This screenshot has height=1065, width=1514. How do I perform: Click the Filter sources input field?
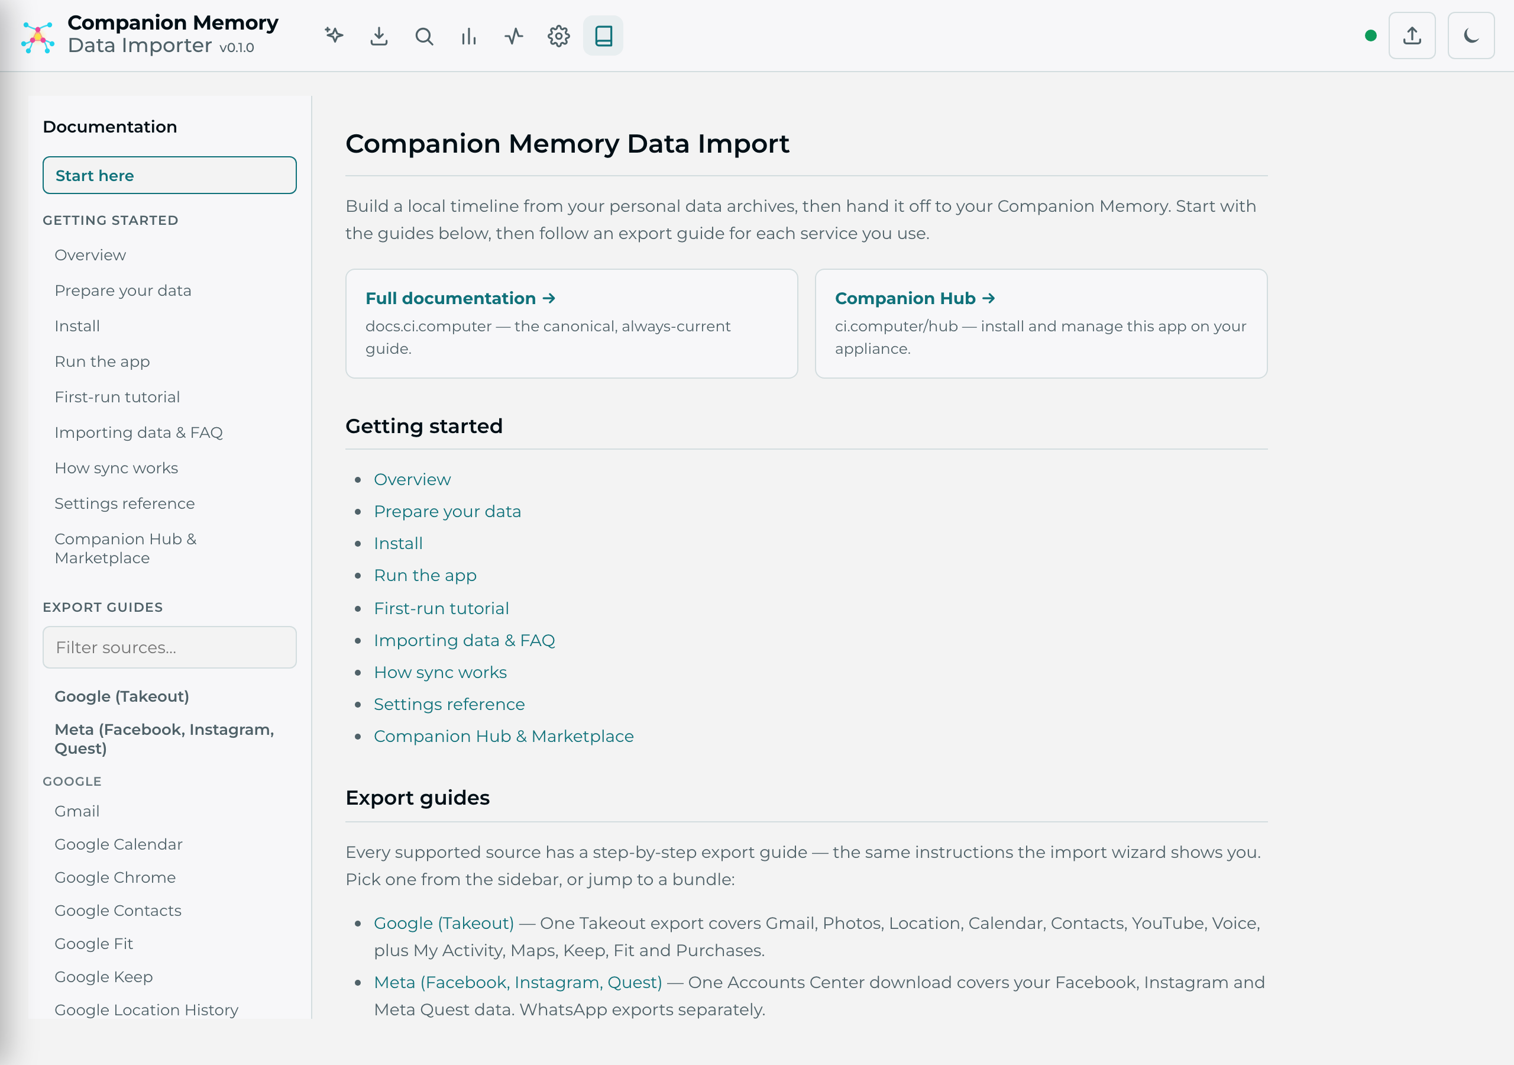pyautogui.click(x=170, y=647)
